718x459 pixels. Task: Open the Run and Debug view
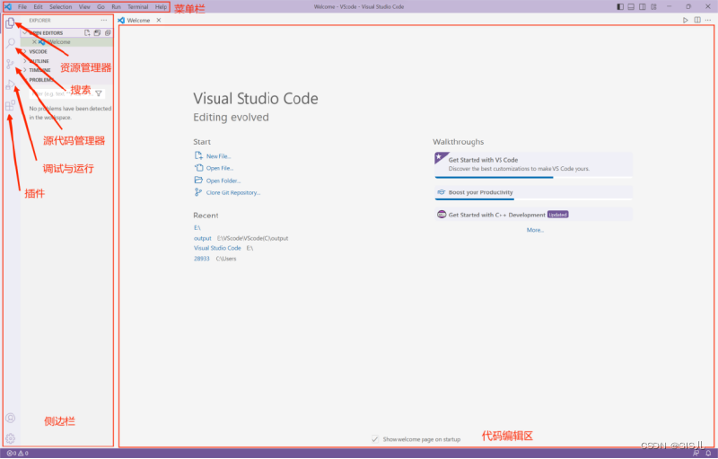10,84
